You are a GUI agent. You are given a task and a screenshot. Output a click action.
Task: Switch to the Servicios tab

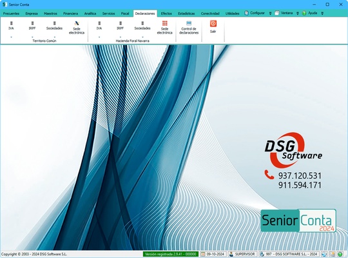pos(108,14)
